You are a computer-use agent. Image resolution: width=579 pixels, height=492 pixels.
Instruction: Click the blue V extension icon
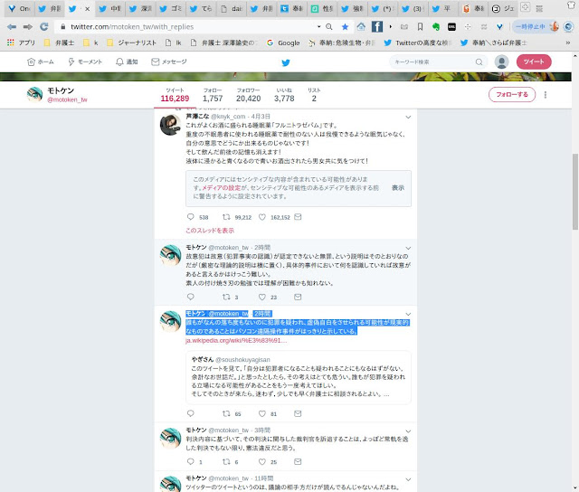click(499, 26)
